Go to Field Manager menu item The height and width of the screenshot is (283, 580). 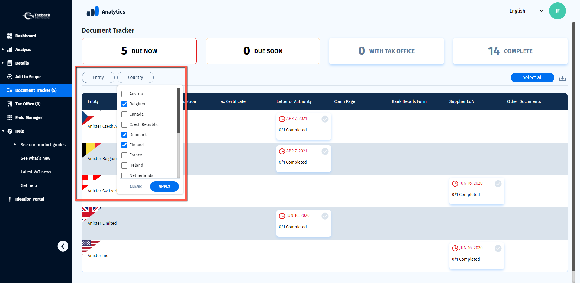pyautogui.click(x=36, y=117)
